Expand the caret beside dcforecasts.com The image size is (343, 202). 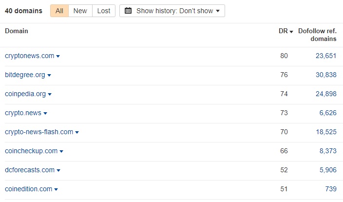pyautogui.click(x=58, y=171)
